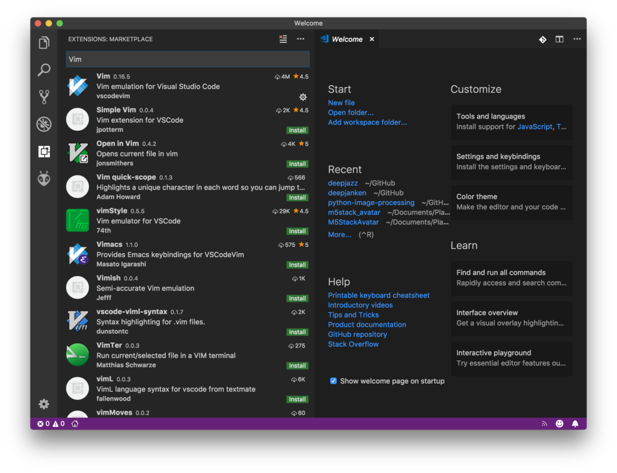The width and height of the screenshot is (617, 473).
Task: Open GitHub repository link
Action: point(357,334)
